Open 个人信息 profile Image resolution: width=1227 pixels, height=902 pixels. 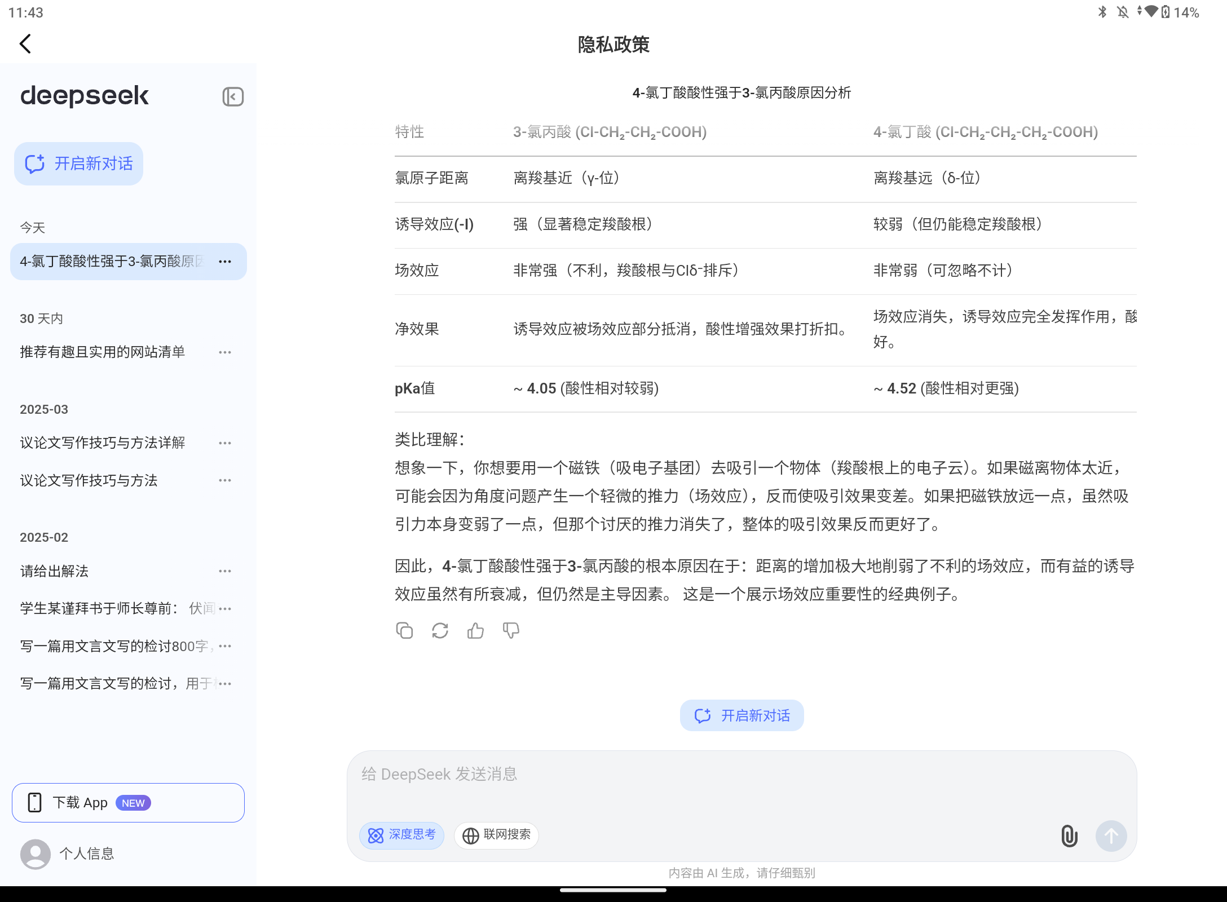[x=68, y=854]
